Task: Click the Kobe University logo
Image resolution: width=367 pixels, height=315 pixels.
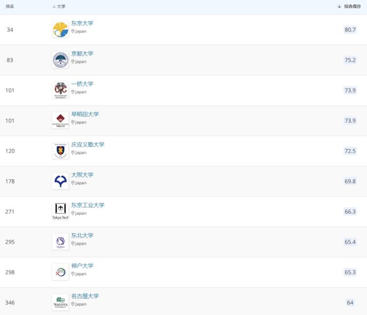Action: click(x=60, y=272)
